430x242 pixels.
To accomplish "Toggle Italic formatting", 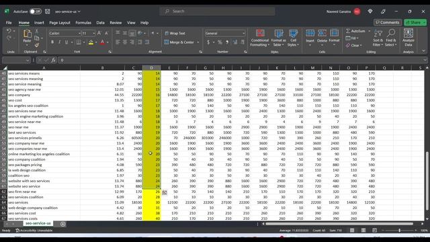I will [x=59, y=42].
